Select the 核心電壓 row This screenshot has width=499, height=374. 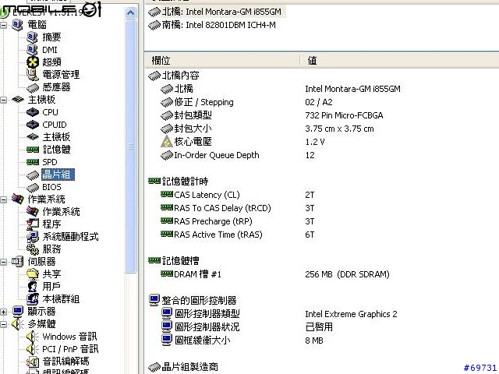pos(321,142)
